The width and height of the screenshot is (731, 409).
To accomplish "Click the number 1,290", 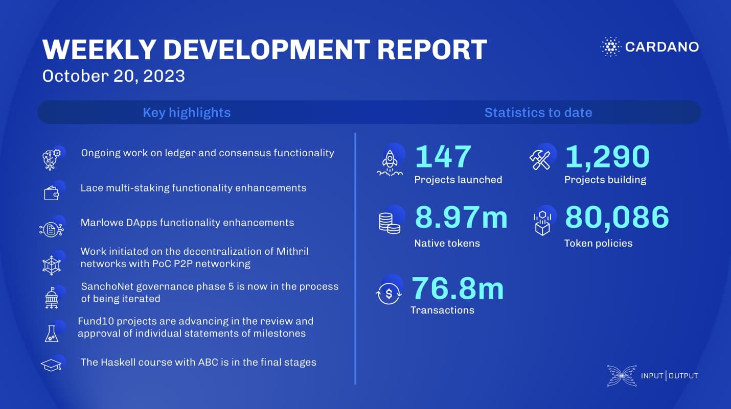I will (607, 157).
